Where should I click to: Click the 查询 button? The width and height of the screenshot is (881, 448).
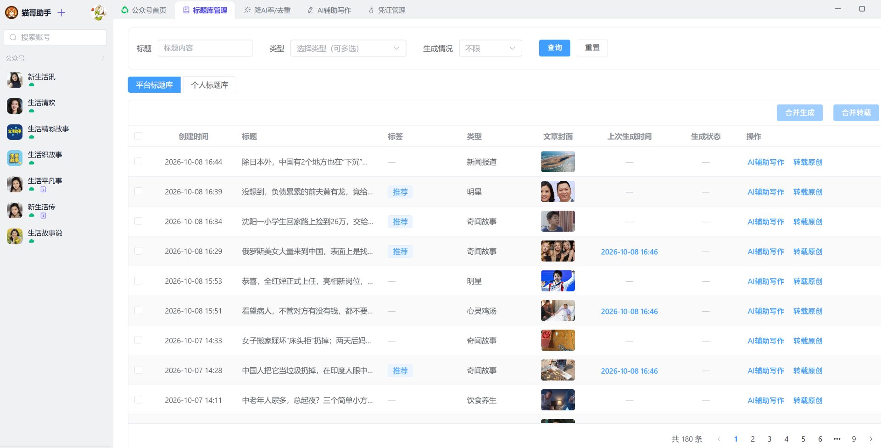(x=554, y=48)
